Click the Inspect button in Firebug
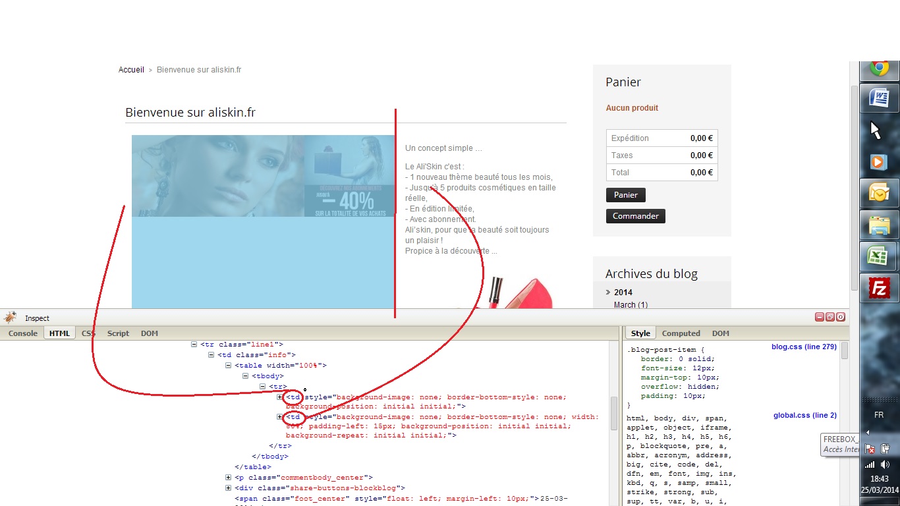The width and height of the screenshot is (900, 506). point(37,318)
